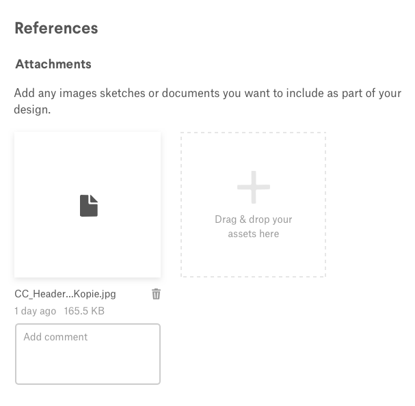Click the document file icon in the thumbnail

click(x=89, y=206)
